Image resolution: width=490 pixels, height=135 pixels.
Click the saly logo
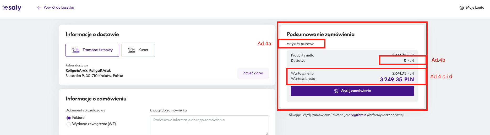[x=12, y=8]
